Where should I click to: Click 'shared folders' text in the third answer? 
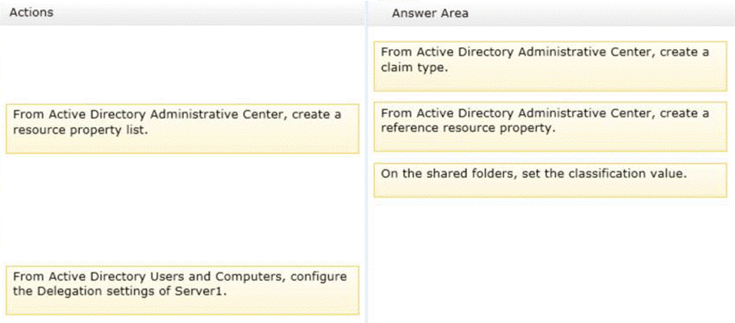[x=452, y=173]
